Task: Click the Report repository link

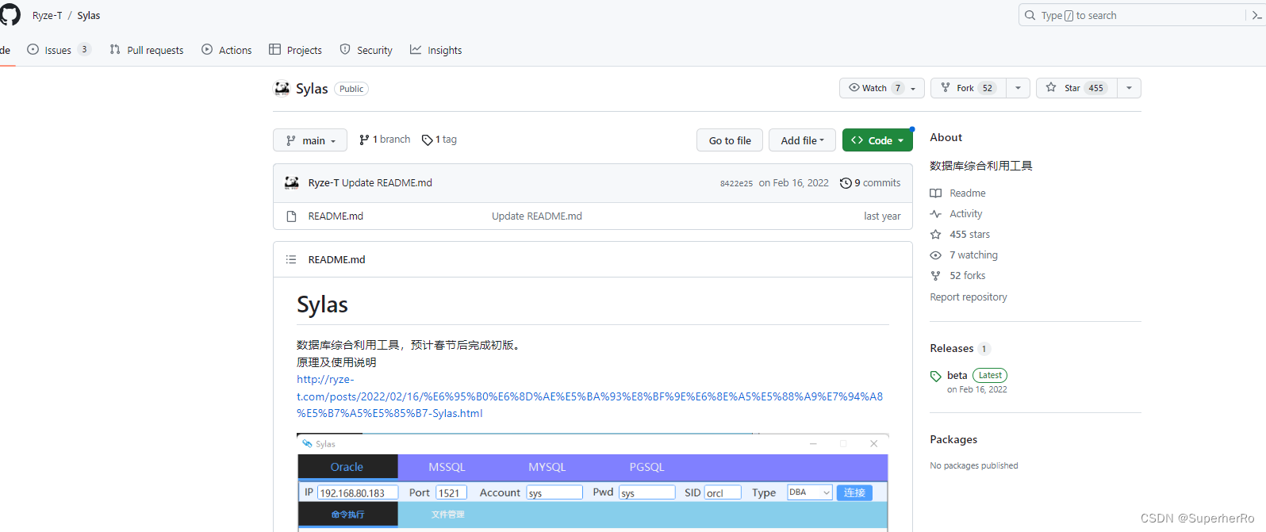Action: 969,297
